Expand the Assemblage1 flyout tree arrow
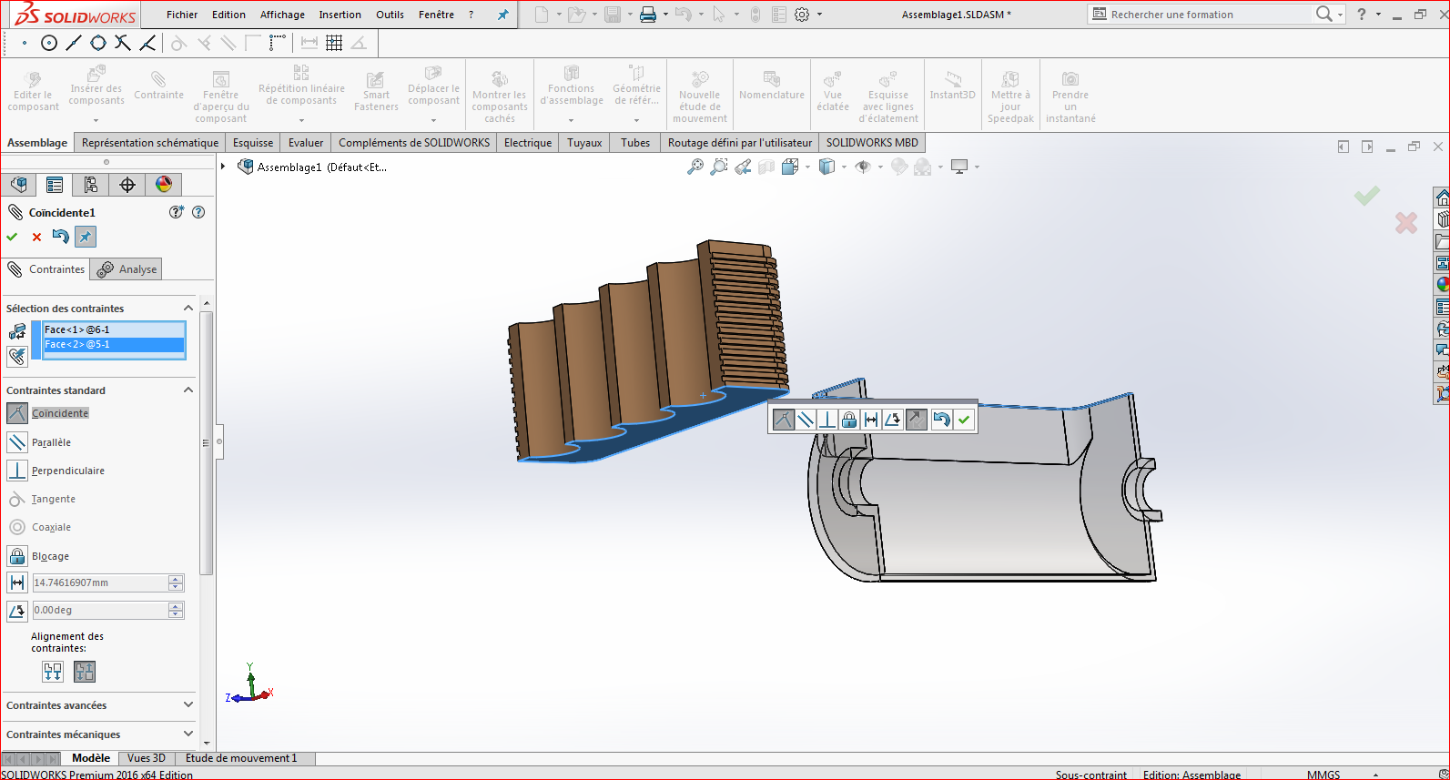 tap(223, 167)
